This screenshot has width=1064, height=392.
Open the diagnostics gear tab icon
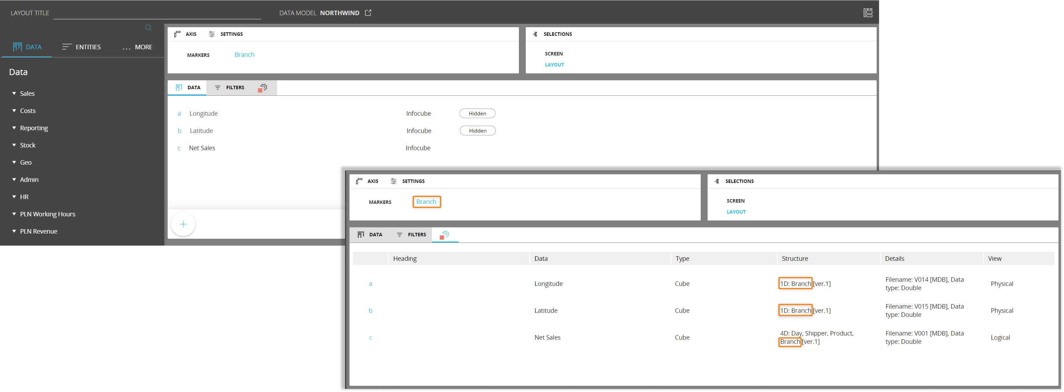pyautogui.click(x=263, y=87)
